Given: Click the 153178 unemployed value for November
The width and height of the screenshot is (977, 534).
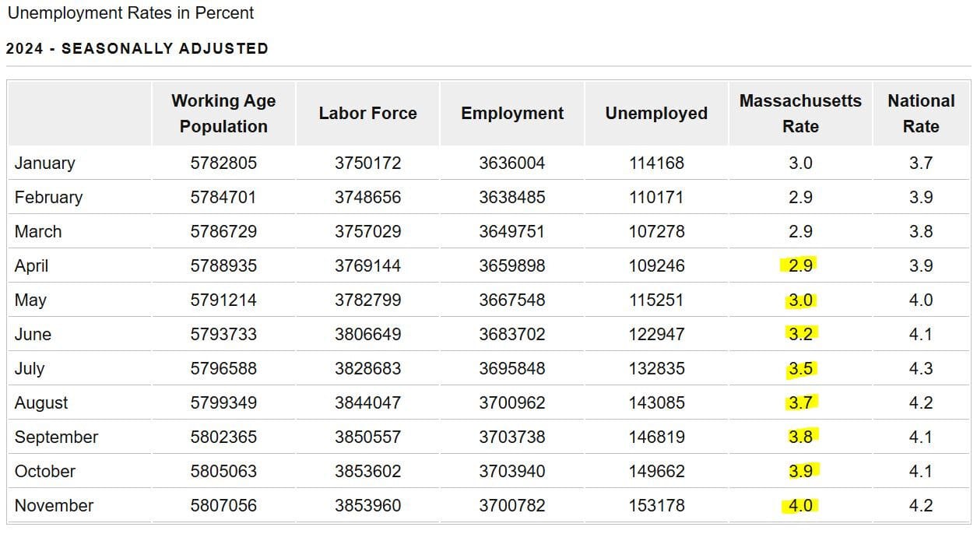Looking at the screenshot, I should (x=656, y=506).
